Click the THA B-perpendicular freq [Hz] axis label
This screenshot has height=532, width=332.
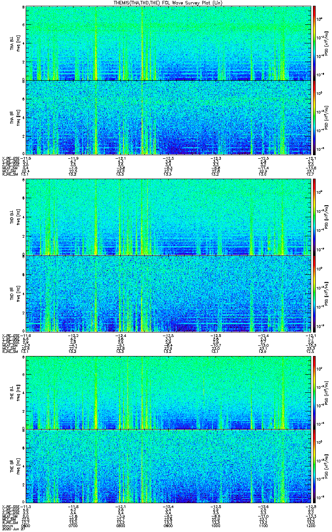coord(17,43)
